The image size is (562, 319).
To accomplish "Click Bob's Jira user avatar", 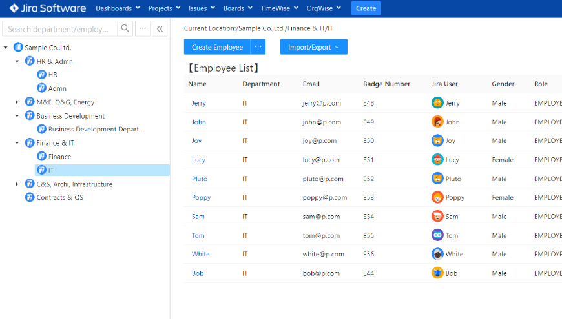I will click(437, 273).
